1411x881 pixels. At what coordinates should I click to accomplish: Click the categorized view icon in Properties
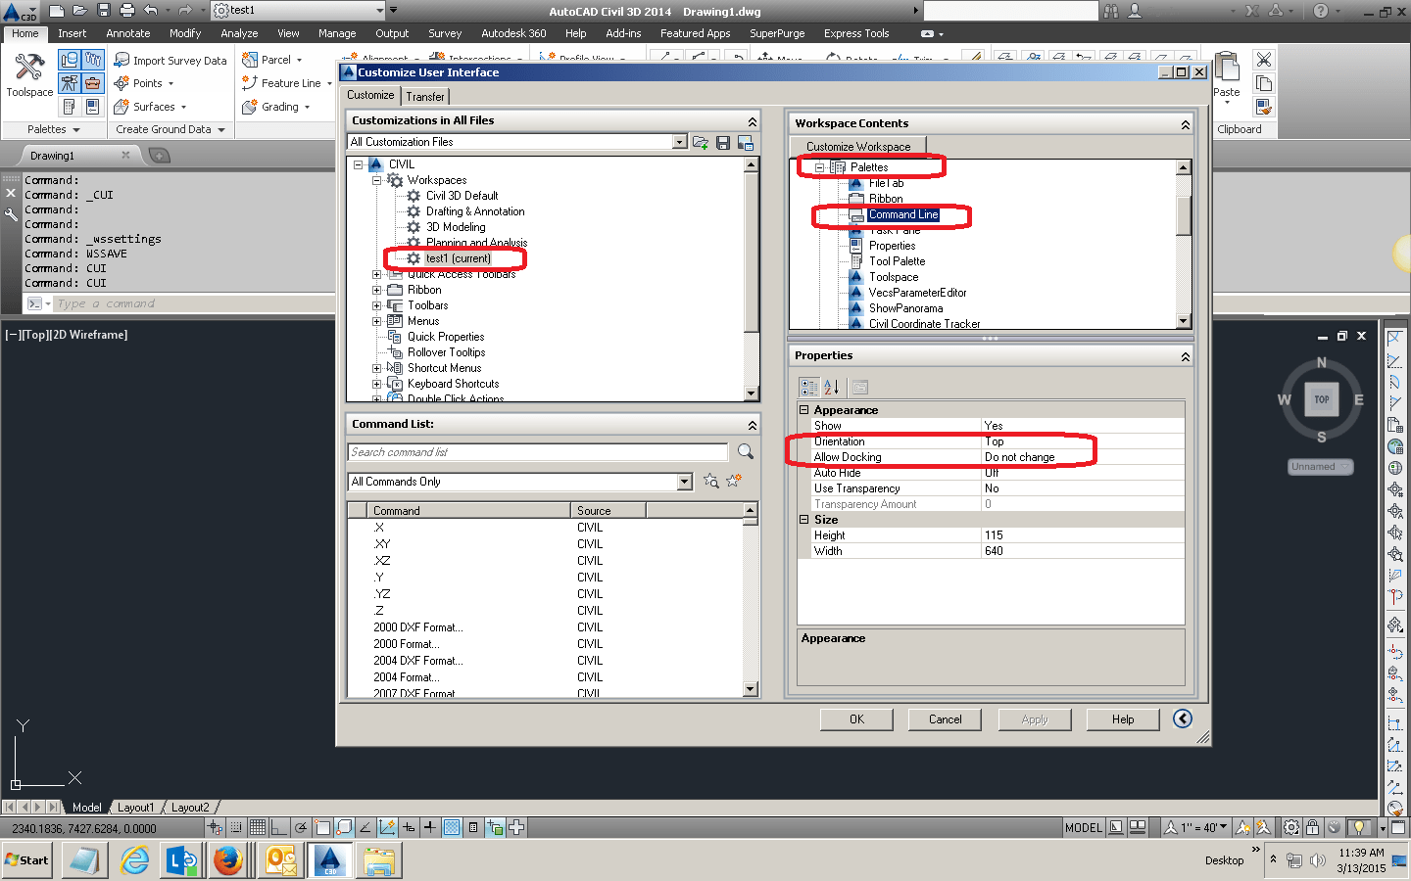tap(808, 387)
